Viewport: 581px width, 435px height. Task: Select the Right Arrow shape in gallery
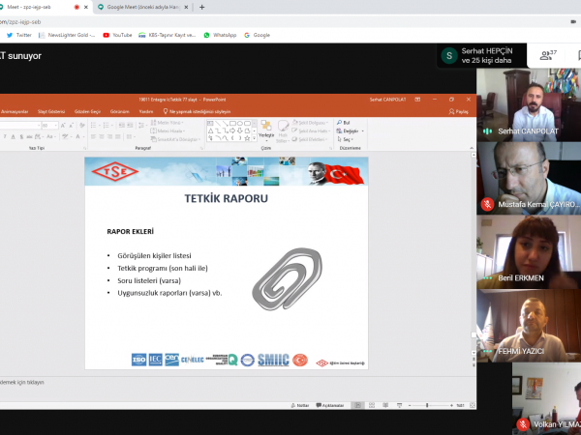click(x=232, y=130)
